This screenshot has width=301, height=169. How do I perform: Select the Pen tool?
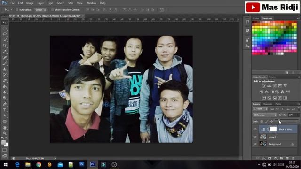tap(5, 104)
